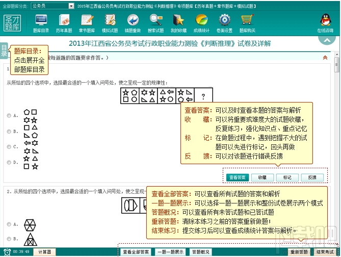Select option C for question 1
Image resolution: width=341 pixels, height=257 pixels.
9,147
